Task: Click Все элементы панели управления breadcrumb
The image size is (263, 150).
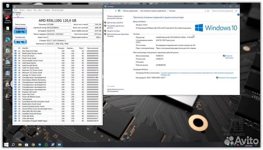Action: (153, 11)
